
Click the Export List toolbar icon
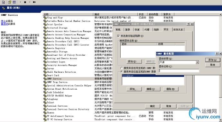(x=4, y=2)
